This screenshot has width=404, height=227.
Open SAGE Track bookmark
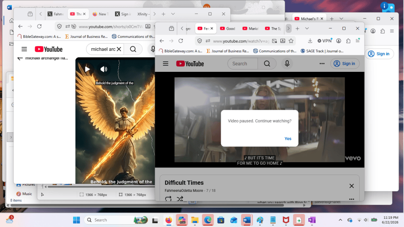click(x=322, y=51)
